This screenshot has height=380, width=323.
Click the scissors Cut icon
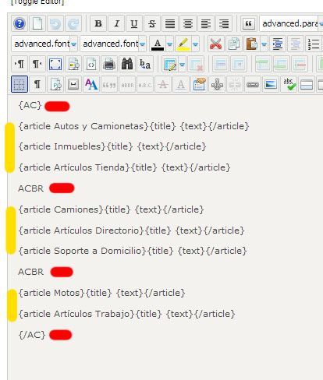tap(215, 44)
